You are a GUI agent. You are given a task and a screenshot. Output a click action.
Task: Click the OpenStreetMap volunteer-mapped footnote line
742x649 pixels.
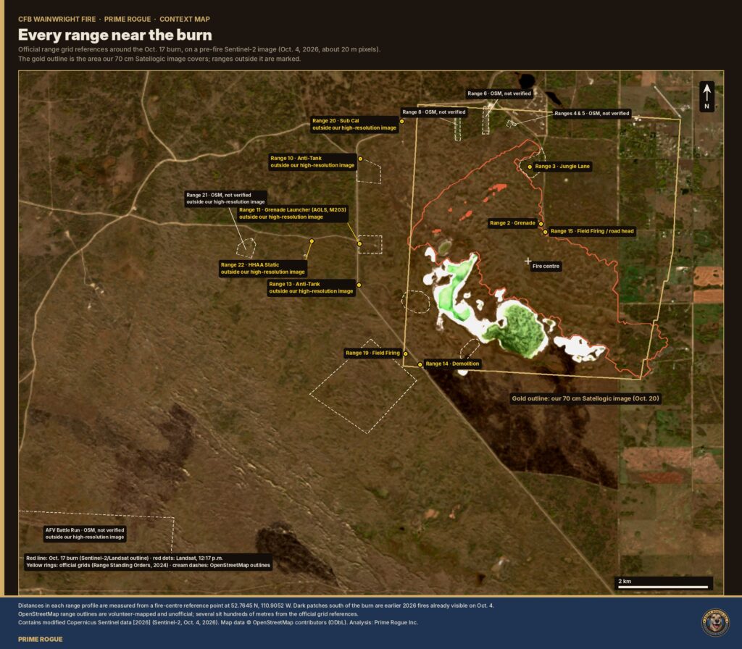(188, 614)
